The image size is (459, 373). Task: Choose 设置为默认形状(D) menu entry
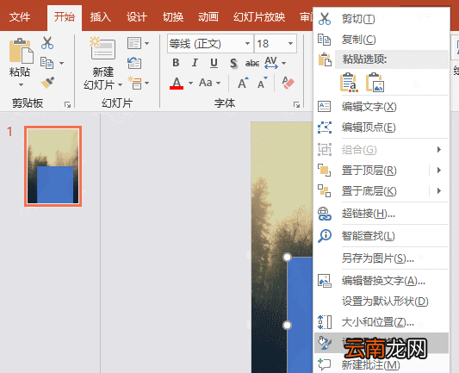click(381, 301)
